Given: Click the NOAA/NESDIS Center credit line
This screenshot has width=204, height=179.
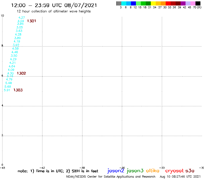Looking at the screenshot, I should pyautogui.click(x=111, y=177).
